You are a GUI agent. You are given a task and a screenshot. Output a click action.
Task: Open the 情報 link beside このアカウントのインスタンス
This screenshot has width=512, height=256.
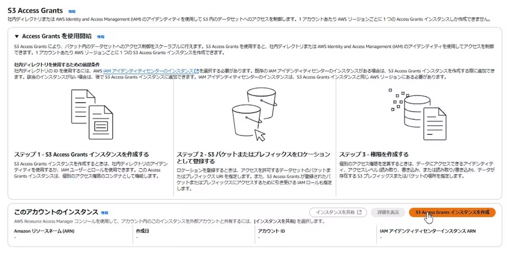pos(105,213)
